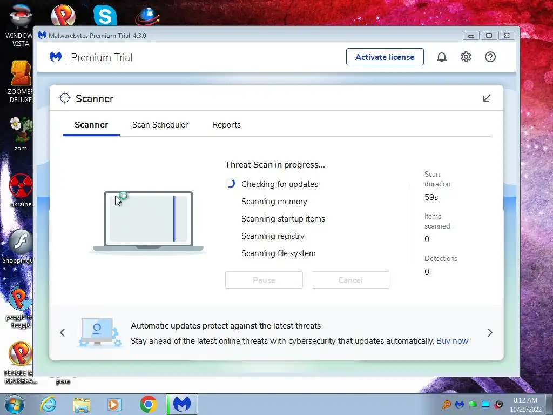The image size is (553, 415).
Task: Click the Checking for updates step
Action: [x=280, y=184]
